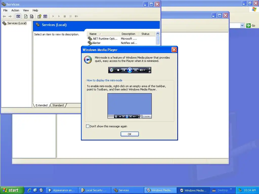Click the Outlook Express Quick Launch icon
This screenshot has height=194, width=259.
(35, 190)
